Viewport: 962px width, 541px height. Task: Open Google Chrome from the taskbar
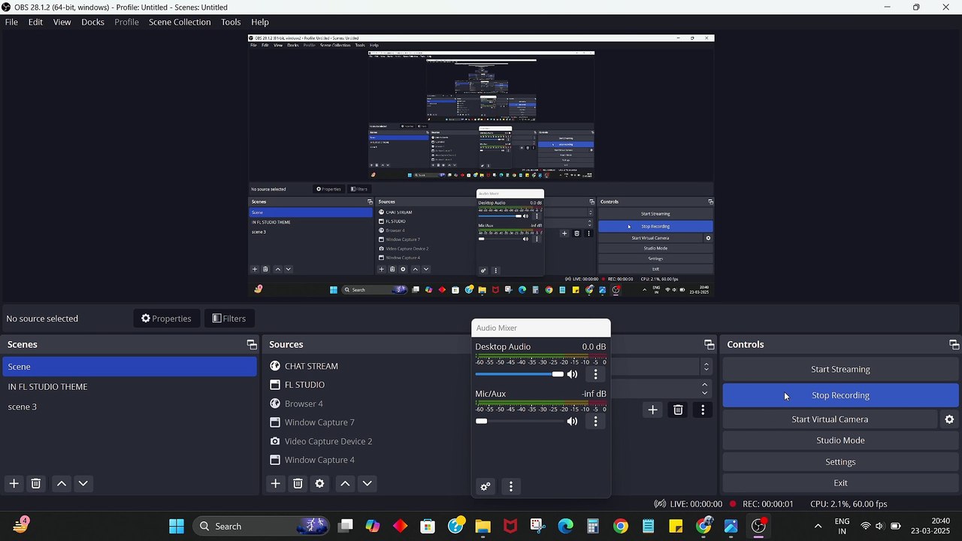620,526
